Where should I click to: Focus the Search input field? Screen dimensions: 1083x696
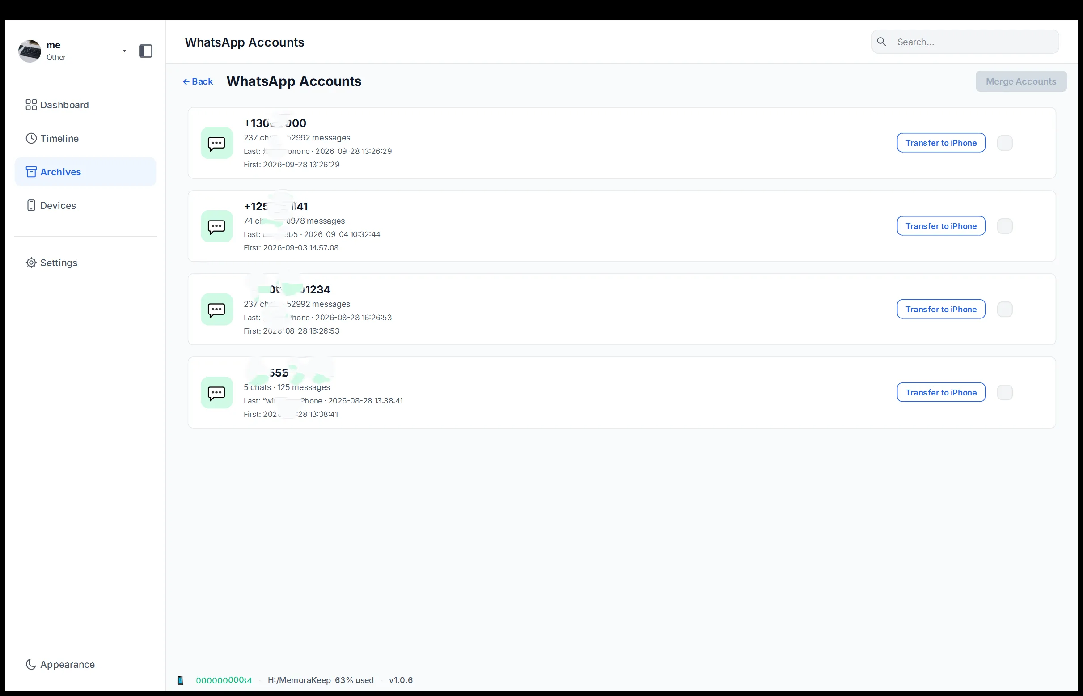(965, 42)
